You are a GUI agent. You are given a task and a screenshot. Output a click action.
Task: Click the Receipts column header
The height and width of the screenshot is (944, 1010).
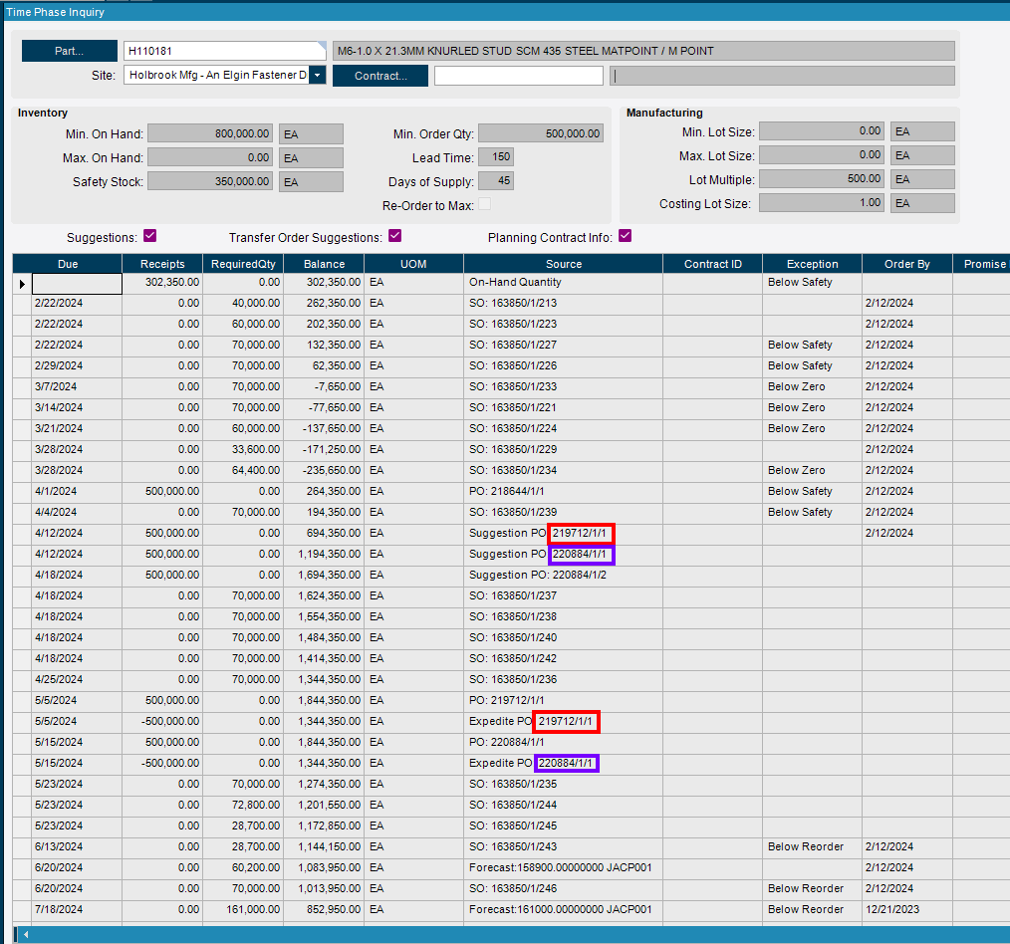pos(162,264)
